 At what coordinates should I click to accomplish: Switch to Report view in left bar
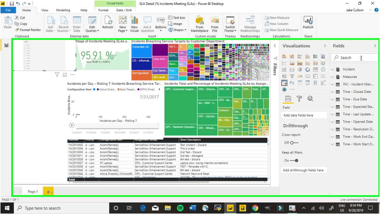pyautogui.click(x=7, y=45)
